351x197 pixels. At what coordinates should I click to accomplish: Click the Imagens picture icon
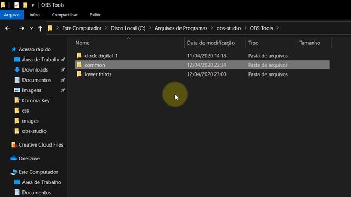(x=17, y=90)
